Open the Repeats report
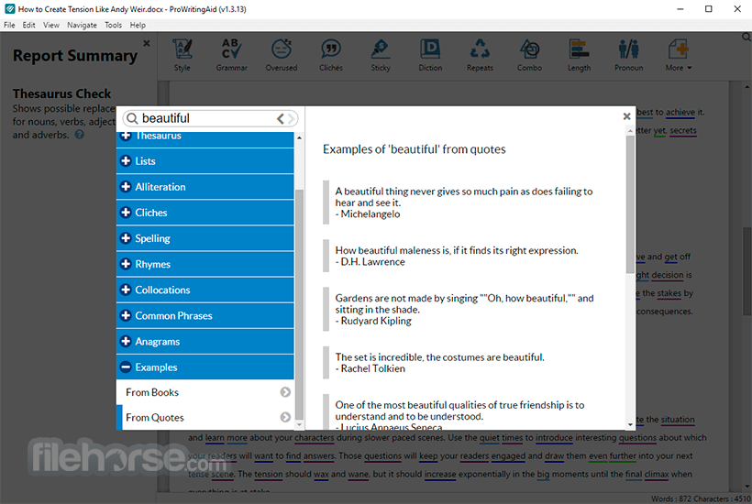The height and width of the screenshot is (504, 752). click(x=480, y=55)
